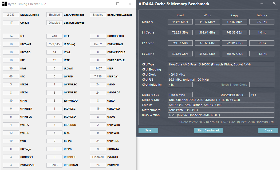
Task: Click the tREF value 11437
Action: [98, 68]
